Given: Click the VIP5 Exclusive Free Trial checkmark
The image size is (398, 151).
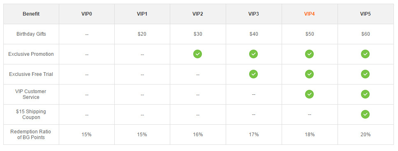Looking at the screenshot, I should [x=365, y=74].
